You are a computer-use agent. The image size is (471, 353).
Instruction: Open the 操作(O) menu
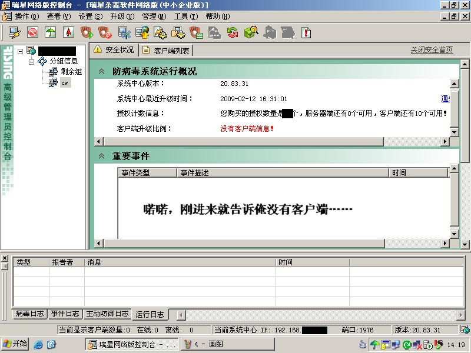click(x=26, y=16)
